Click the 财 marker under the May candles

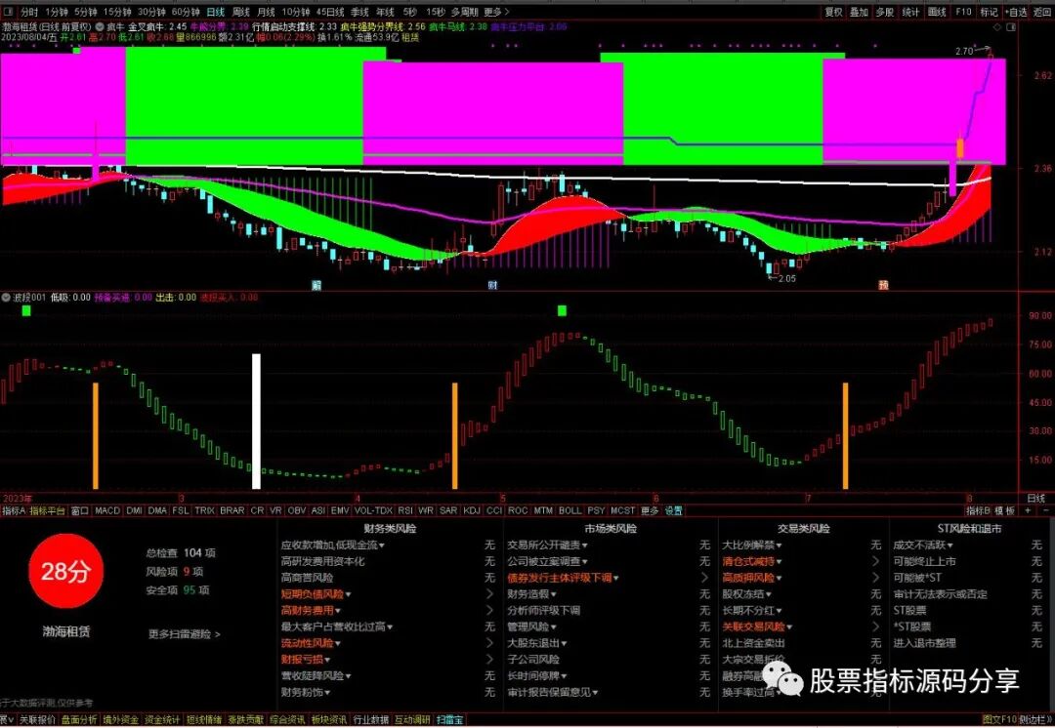coord(492,285)
